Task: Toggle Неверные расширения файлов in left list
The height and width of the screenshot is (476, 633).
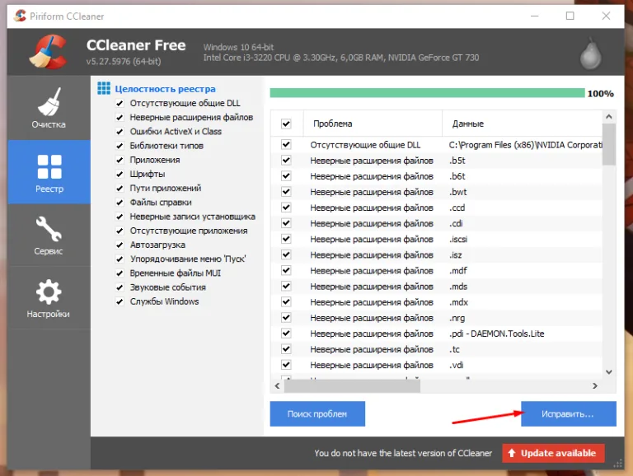Action: tap(120, 118)
